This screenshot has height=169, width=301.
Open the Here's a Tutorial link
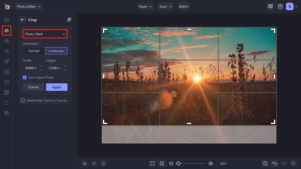(55, 101)
